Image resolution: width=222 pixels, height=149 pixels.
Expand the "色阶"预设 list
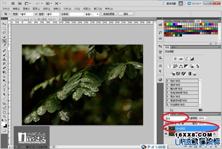coord(168,81)
